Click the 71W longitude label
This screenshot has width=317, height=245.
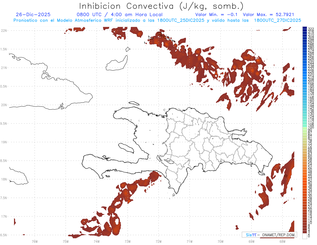[x=189, y=241]
